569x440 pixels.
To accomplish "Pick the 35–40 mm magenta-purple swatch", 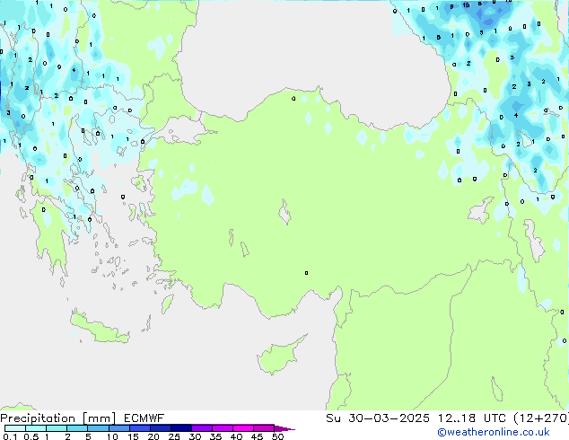I will point(223,428).
